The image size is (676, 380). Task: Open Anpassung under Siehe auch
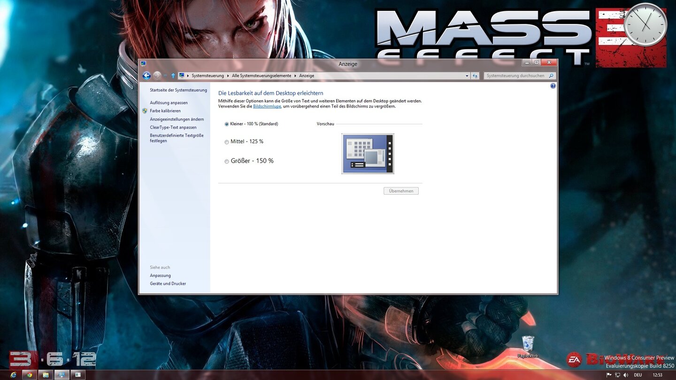161,275
